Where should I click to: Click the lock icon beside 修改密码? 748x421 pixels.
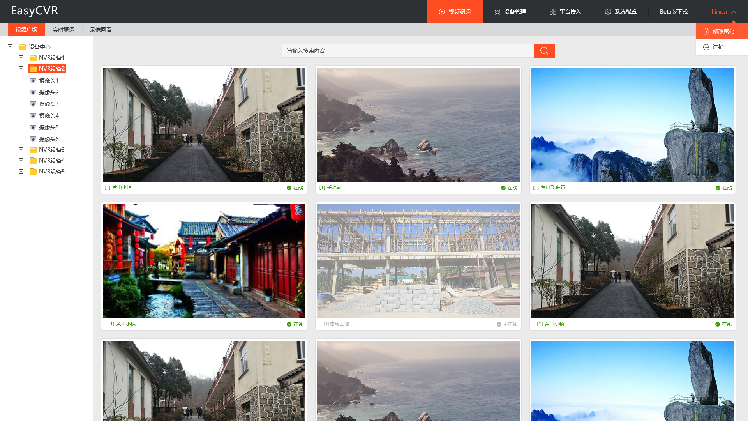click(x=706, y=31)
